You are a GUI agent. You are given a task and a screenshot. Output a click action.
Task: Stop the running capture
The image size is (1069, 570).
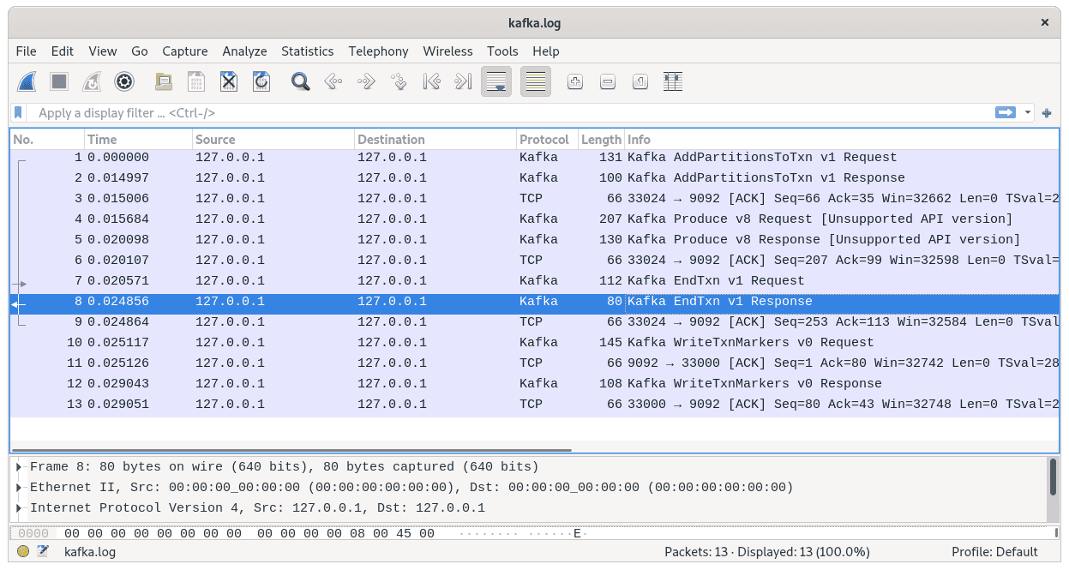point(59,81)
